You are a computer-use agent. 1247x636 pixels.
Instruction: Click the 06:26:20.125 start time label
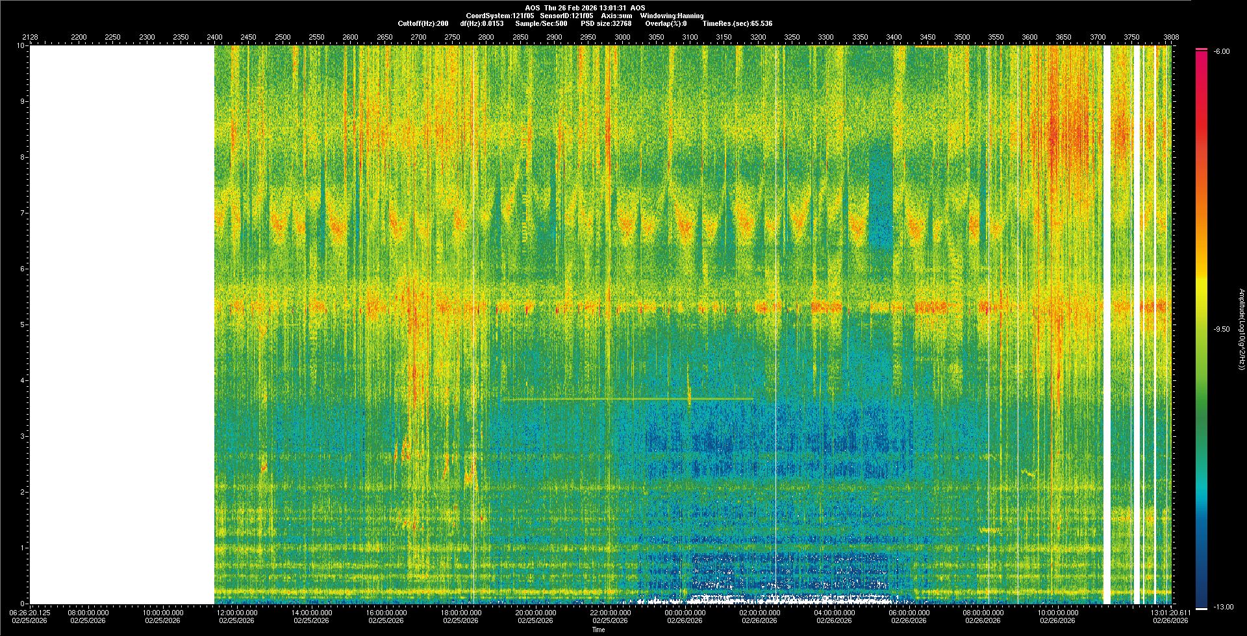[x=30, y=612]
